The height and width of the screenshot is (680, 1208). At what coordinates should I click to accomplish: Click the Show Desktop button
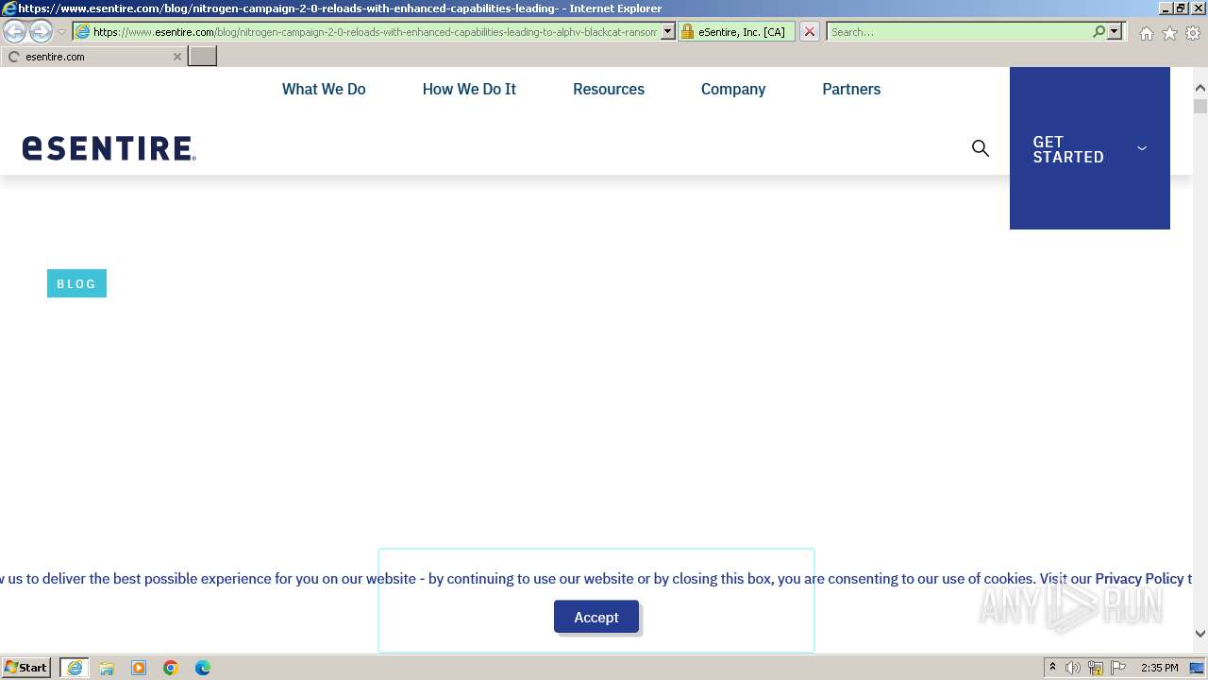(x=1199, y=668)
